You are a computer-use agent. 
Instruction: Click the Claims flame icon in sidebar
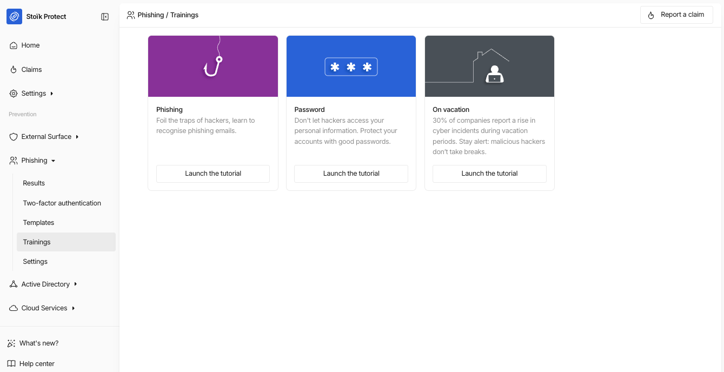tap(14, 70)
